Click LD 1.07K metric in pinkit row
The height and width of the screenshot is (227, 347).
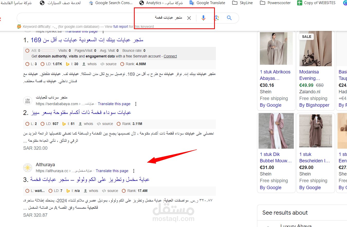[x=51, y=64]
